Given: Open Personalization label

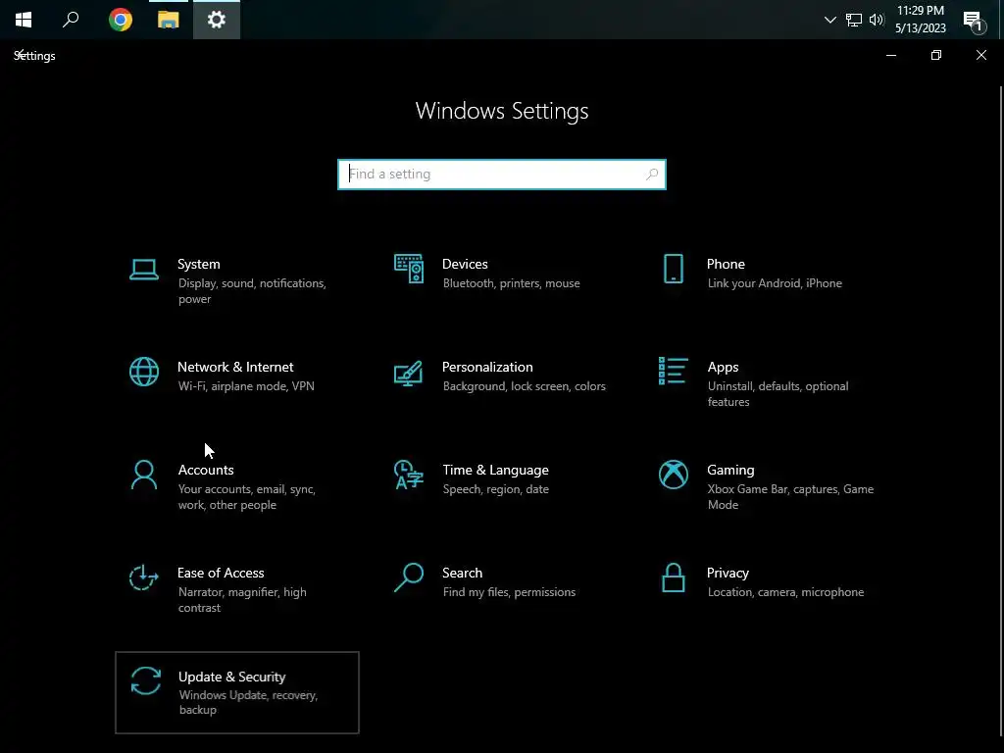Looking at the screenshot, I should [487, 367].
